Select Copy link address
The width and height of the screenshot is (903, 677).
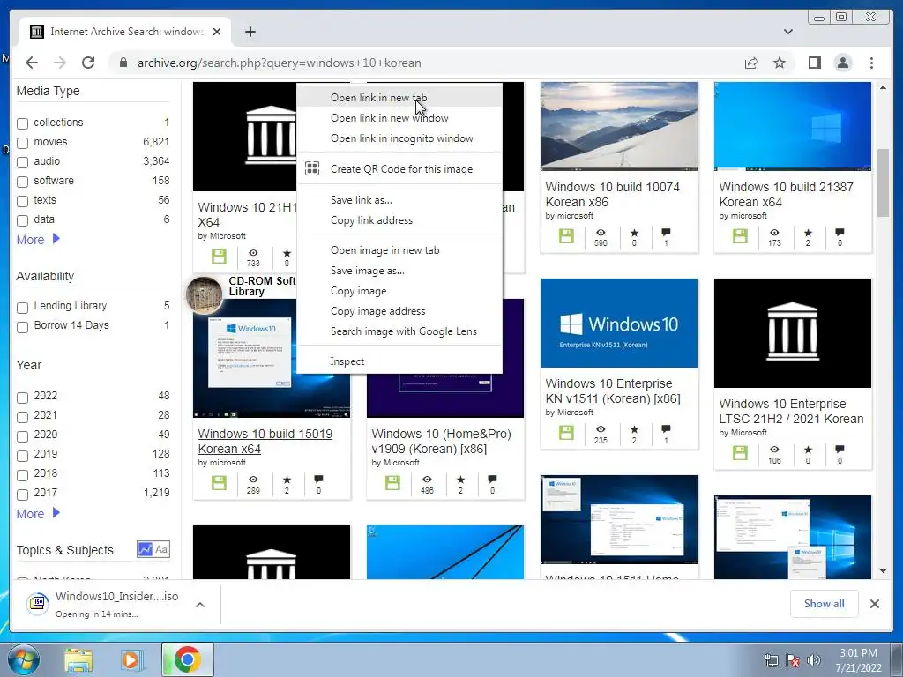pos(399,219)
